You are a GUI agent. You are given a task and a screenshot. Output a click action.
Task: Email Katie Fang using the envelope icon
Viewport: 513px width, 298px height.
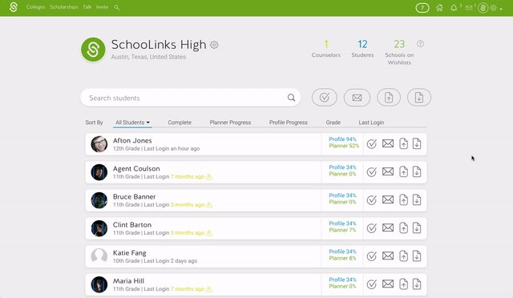tap(388, 256)
